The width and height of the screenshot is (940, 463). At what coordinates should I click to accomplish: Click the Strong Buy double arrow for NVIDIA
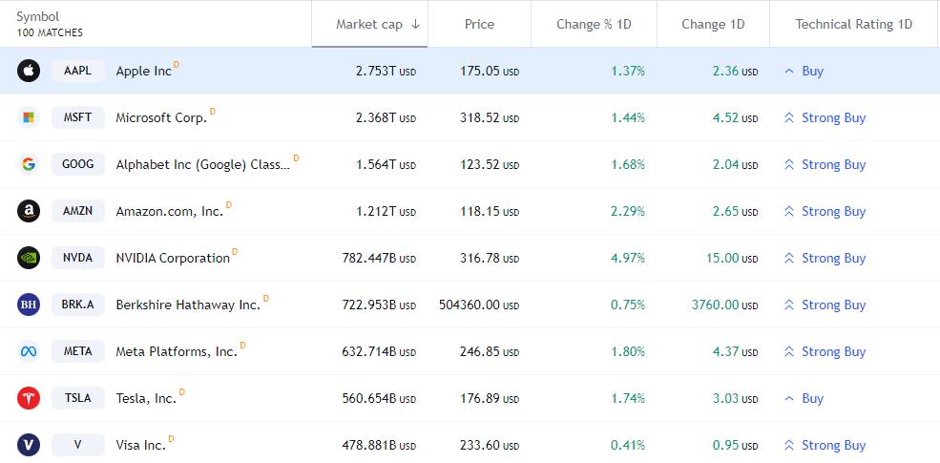click(789, 258)
